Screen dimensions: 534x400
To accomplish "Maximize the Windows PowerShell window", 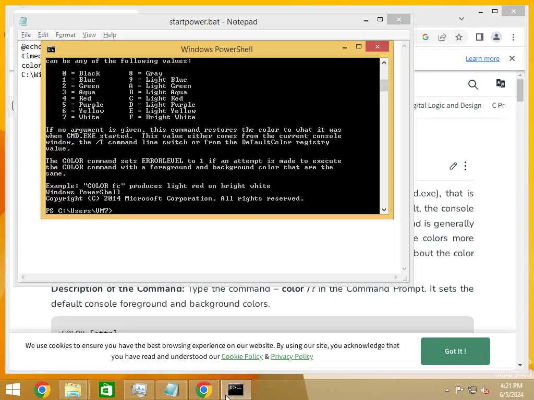I will [x=359, y=46].
